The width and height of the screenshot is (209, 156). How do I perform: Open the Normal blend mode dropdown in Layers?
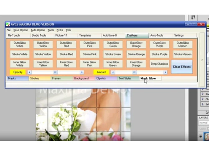[x=204, y=123]
